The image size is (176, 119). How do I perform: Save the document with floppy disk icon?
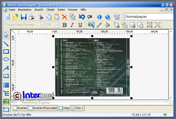(24, 17)
